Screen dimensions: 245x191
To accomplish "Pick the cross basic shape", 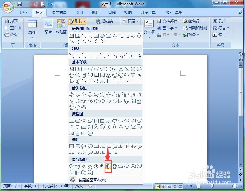I will 71,75.
